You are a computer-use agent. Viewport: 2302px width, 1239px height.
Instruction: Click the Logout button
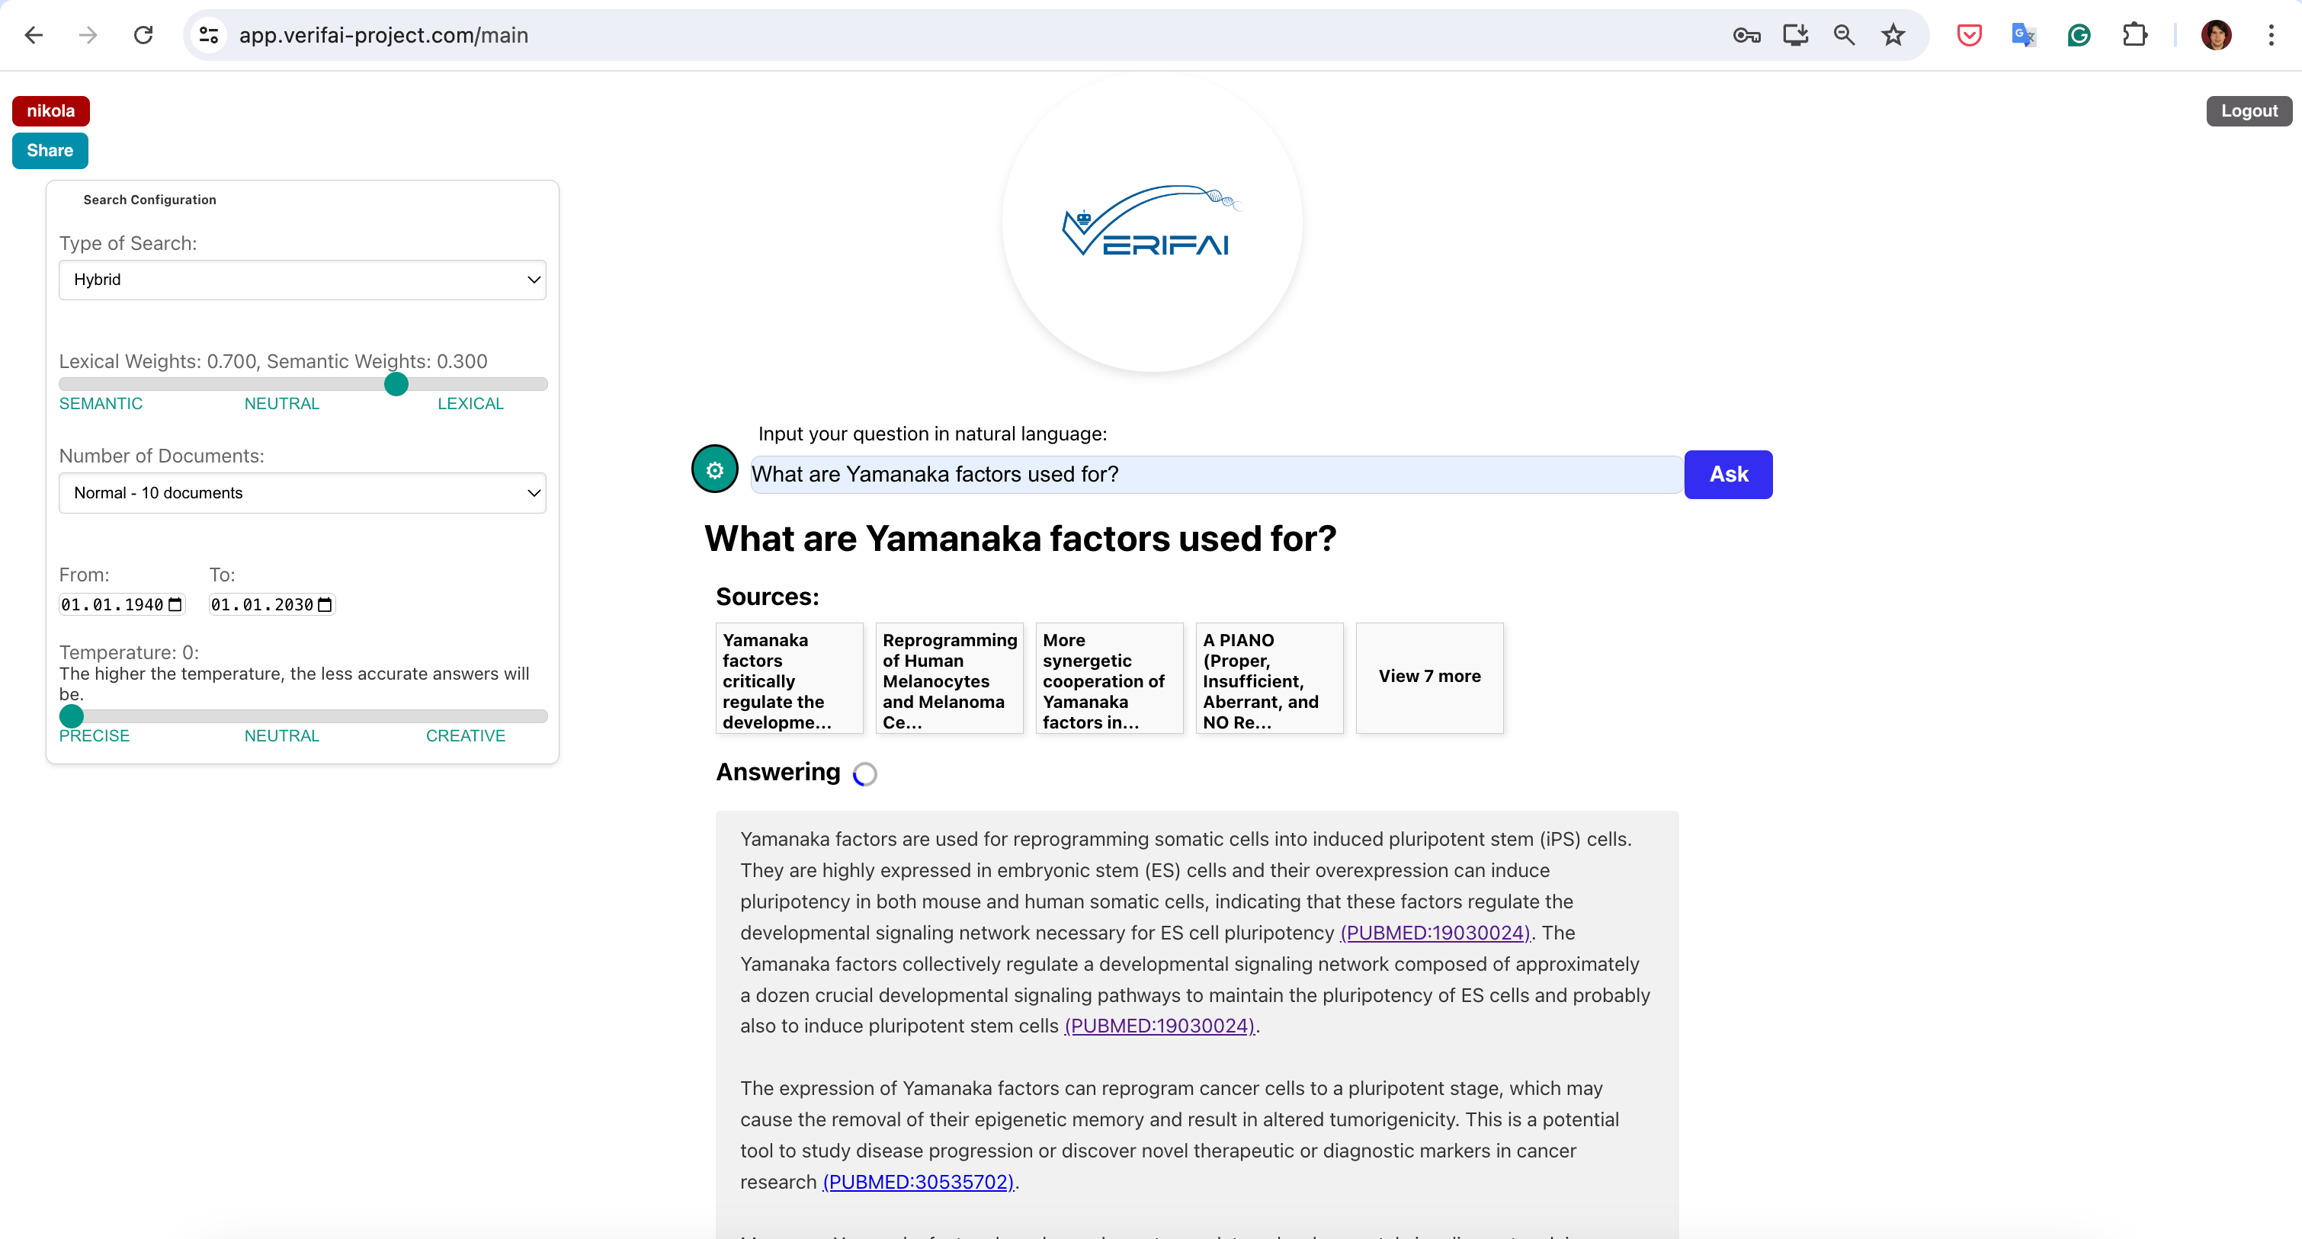tap(2249, 110)
